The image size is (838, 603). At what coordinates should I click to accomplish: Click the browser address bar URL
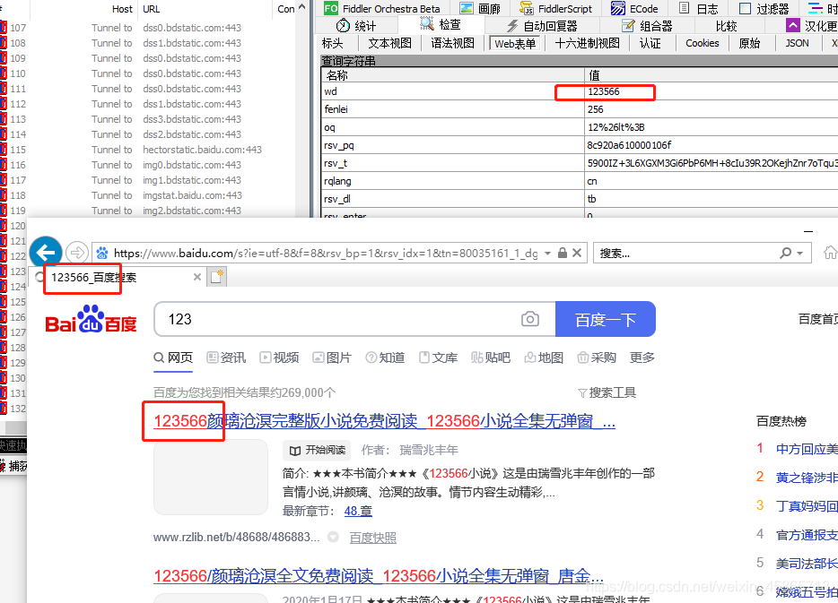[326, 253]
